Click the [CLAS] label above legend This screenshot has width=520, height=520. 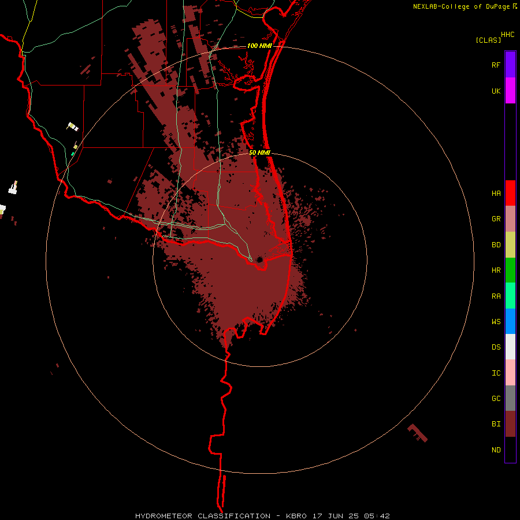488,40
